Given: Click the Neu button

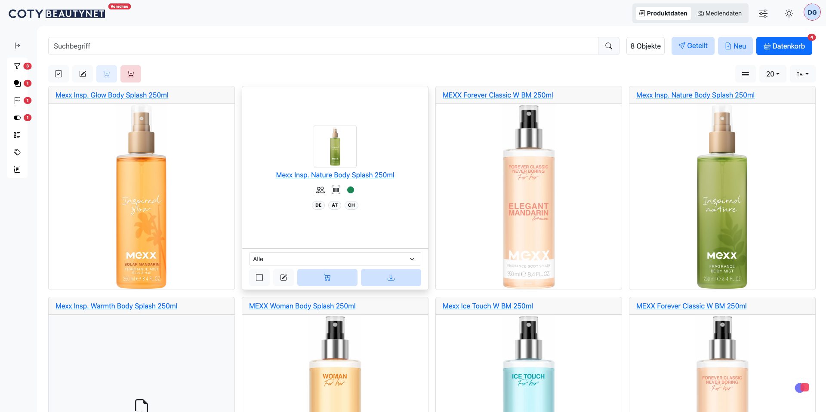Looking at the screenshot, I should click(x=736, y=46).
